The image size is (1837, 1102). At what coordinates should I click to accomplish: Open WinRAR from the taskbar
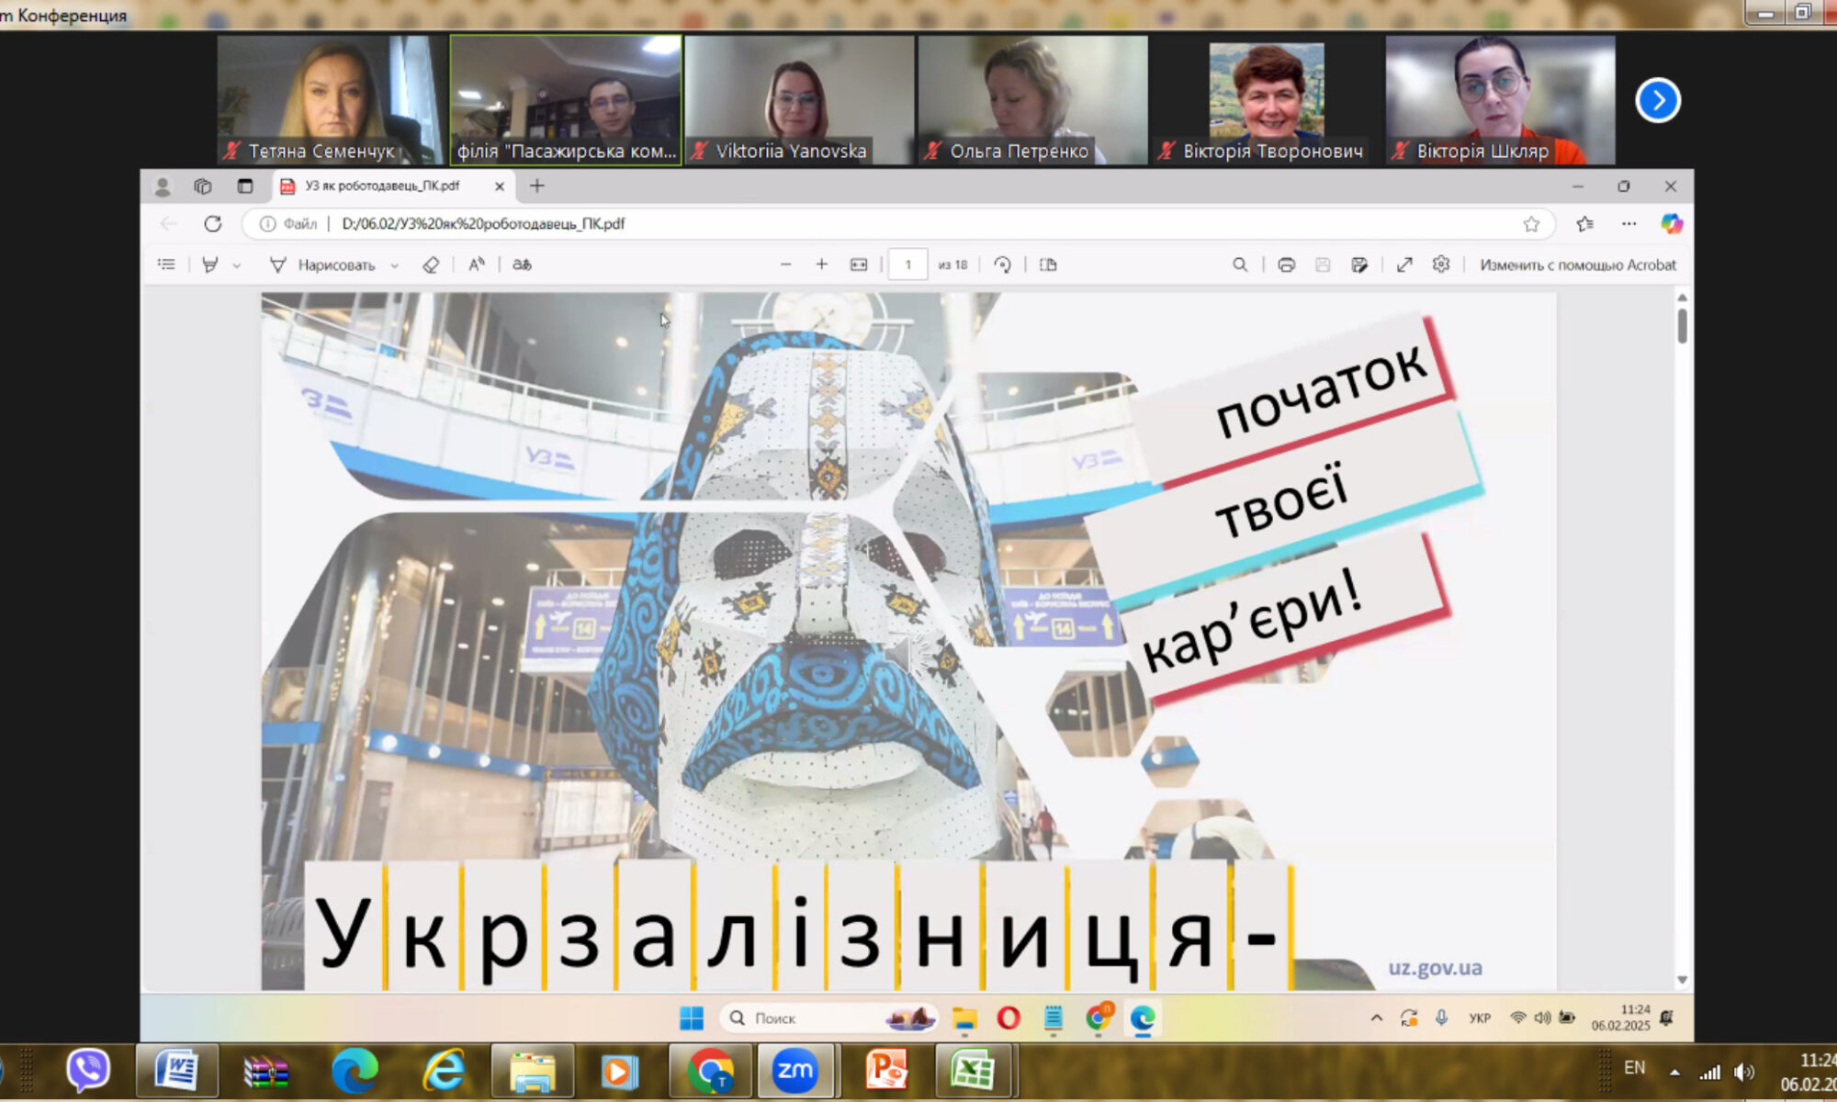[x=266, y=1071]
